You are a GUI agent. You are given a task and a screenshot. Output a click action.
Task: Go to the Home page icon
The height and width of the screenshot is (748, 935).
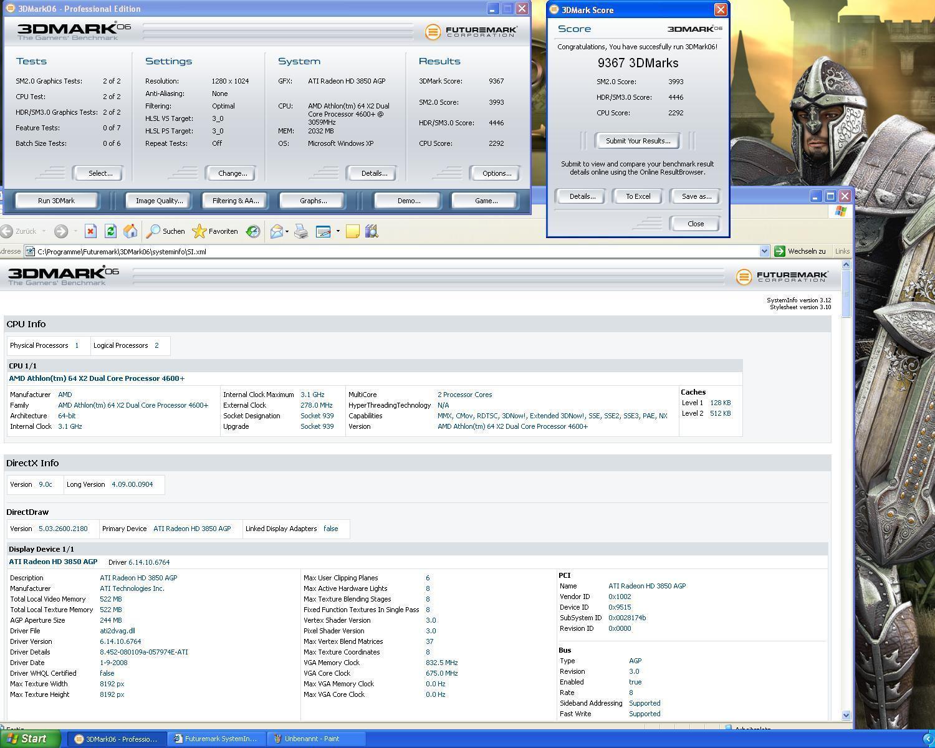[x=130, y=231]
